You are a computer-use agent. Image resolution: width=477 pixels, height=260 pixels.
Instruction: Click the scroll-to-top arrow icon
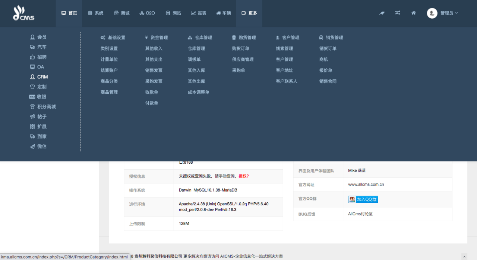coord(464,256)
